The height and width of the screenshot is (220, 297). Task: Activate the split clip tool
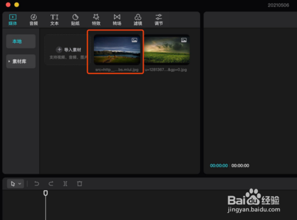point(65,184)
